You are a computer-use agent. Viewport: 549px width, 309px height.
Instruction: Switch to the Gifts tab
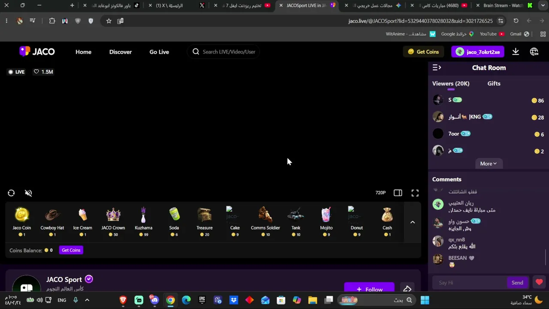pyautogui.click(x=494, y=84)
